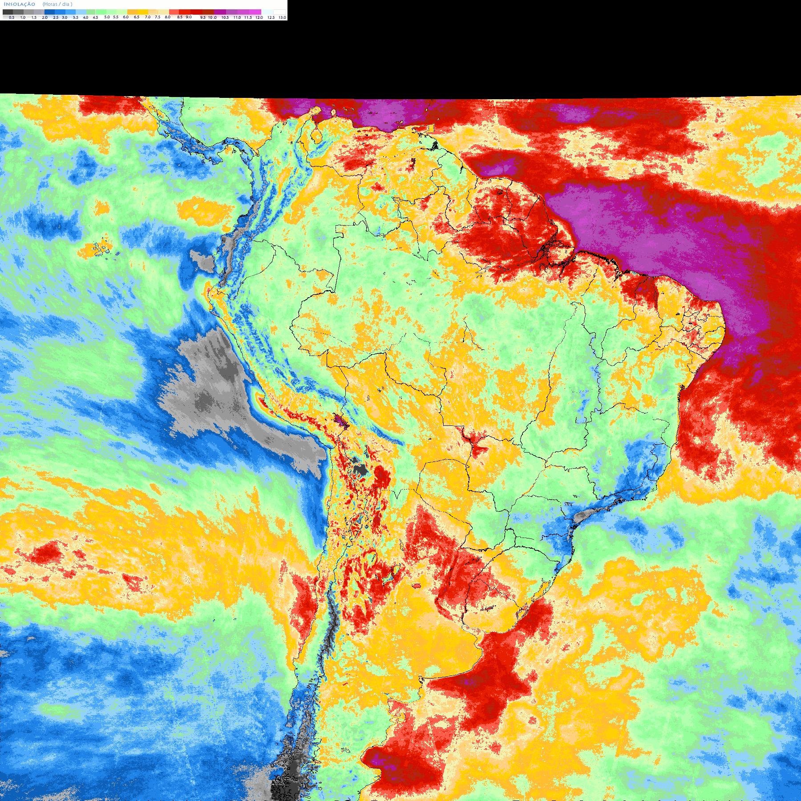Image resolution: width=801 pixels, height=801 pixels.
Task: Click the 7.5 legend value
Action: click(x=158, y=17)
